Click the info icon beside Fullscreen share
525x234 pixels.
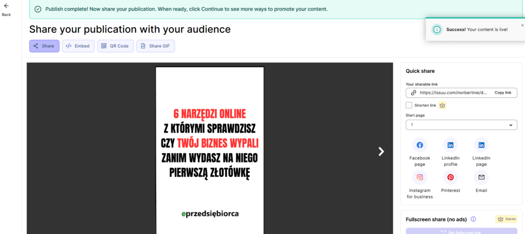[x=473, y=219]
